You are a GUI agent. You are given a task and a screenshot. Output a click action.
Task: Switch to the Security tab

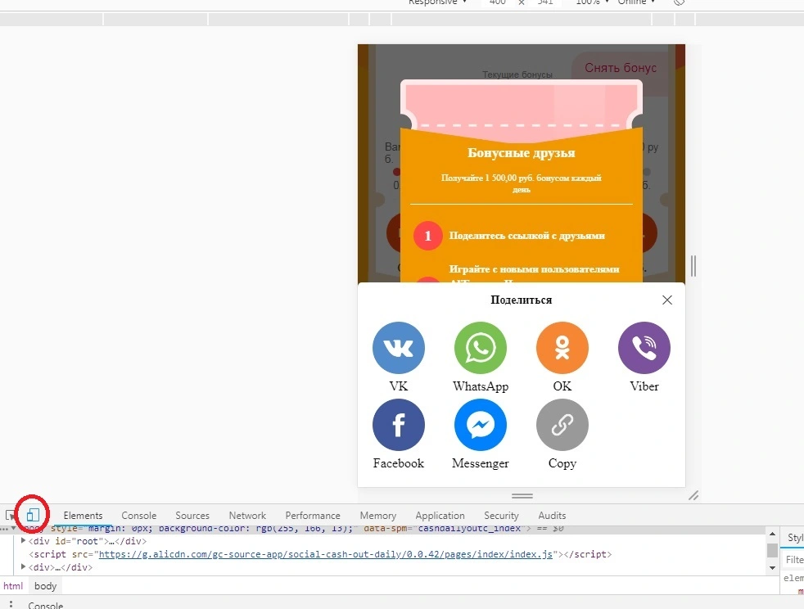tap(501, 515)
